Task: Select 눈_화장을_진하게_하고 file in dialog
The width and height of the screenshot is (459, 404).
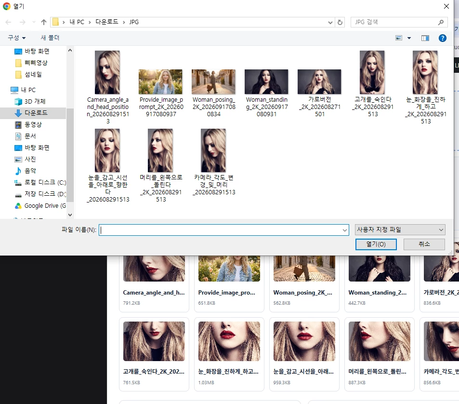Action: [x=425, y=87]
